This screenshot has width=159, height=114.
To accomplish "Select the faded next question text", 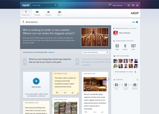I will [x=96, y=62].
